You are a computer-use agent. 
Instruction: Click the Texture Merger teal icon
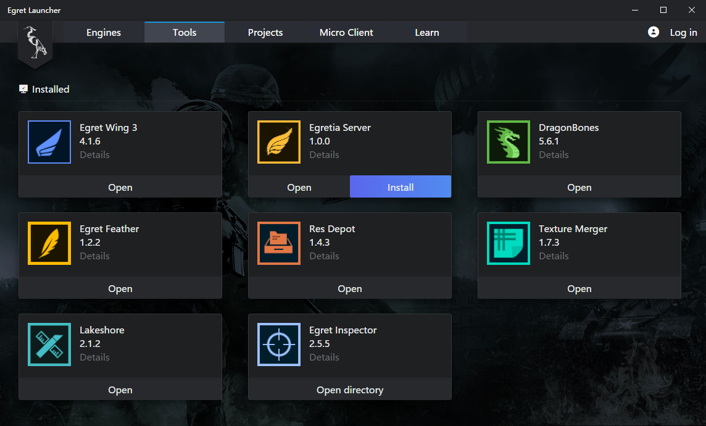pos(509,243)
